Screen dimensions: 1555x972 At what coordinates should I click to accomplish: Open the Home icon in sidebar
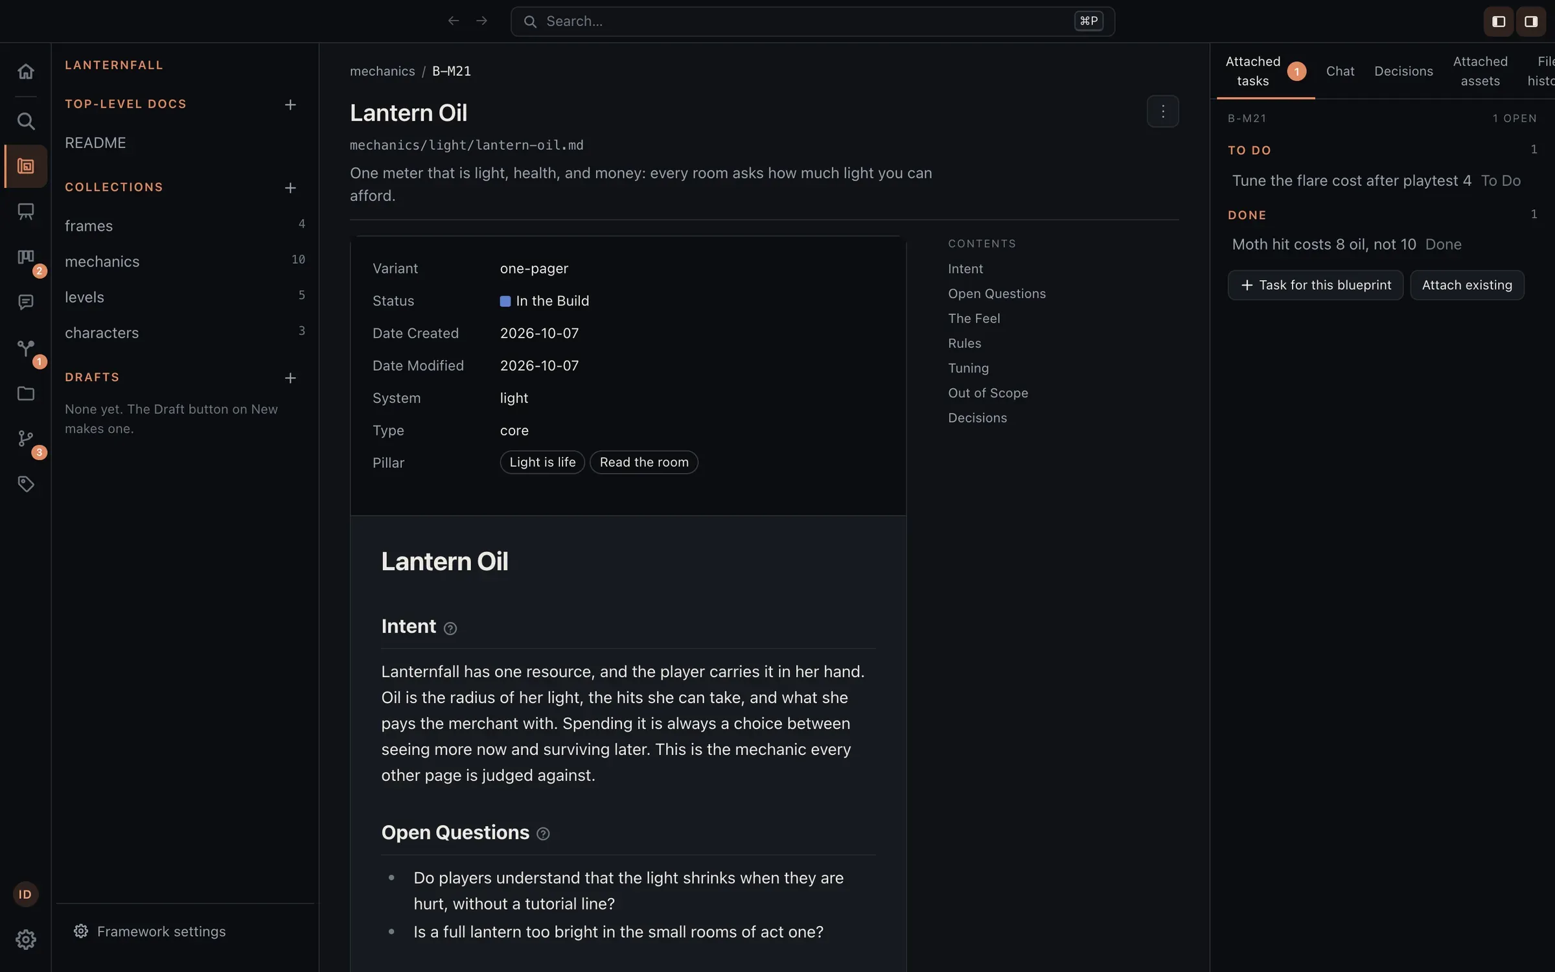coord(25,71)
